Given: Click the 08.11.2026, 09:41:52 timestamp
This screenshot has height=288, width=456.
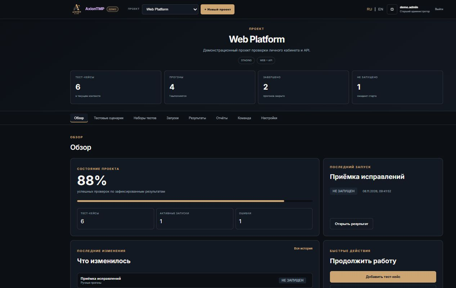Looking at the screenshot, I should pos(377,191).
